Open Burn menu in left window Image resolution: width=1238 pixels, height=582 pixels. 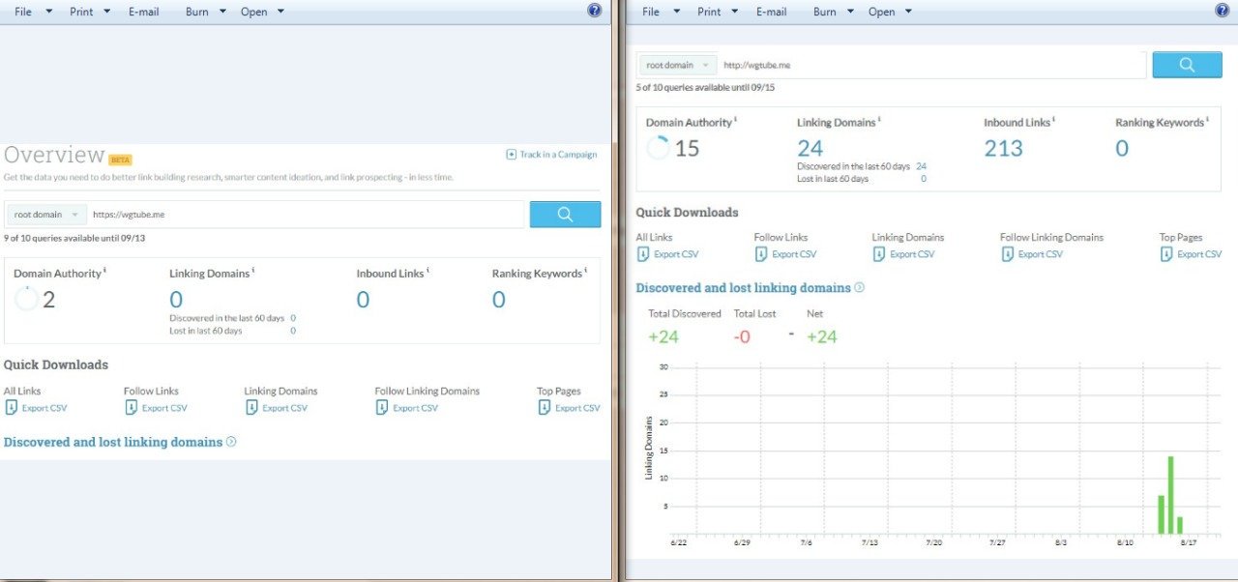pos(197,12)
